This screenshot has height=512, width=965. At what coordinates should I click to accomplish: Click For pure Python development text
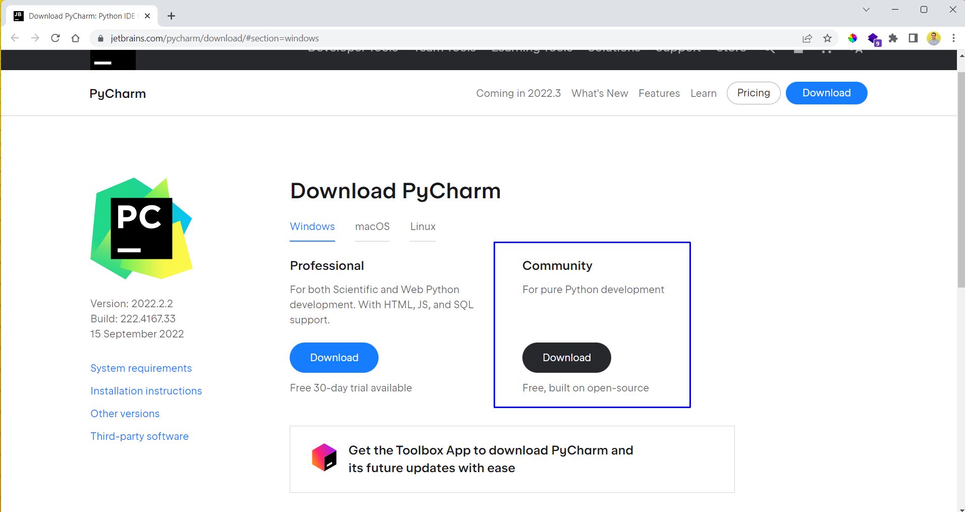point(593,290)
